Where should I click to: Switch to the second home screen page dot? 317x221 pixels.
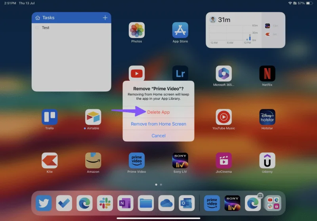161,185
